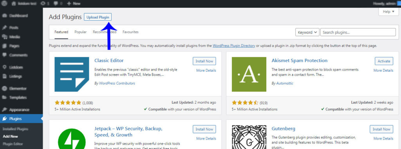The height and width of the screenshot is (149, 401).
Task: Click the WordPress logo in admin bar
Action: 4,4
